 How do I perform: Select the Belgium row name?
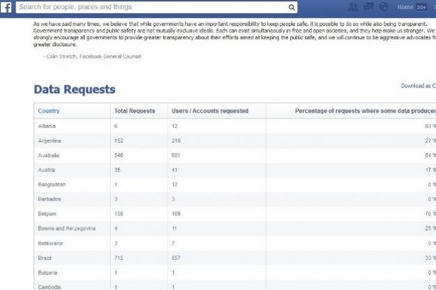coord(47,214)
